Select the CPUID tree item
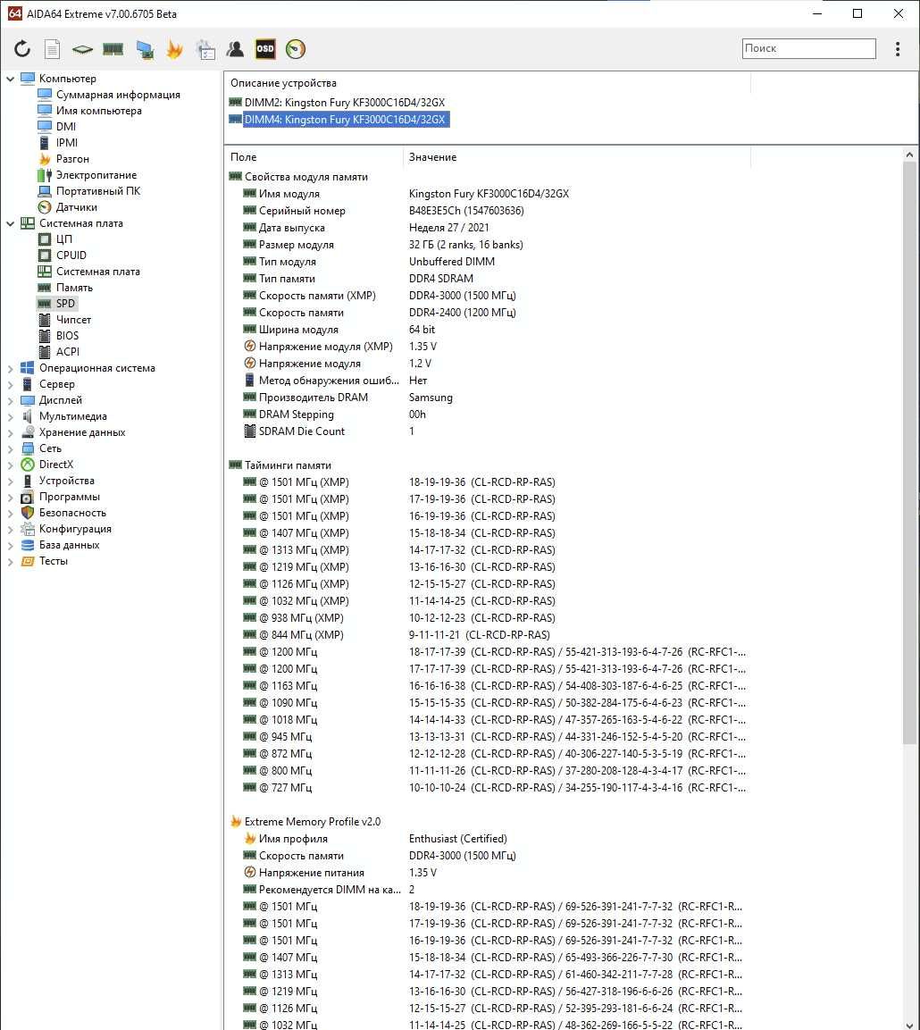 pyautogui.click(x=71, y=255)
